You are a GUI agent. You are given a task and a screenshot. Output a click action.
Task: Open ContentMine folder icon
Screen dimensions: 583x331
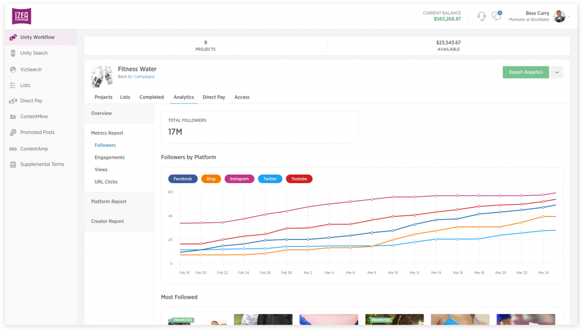tap(13, 117)
